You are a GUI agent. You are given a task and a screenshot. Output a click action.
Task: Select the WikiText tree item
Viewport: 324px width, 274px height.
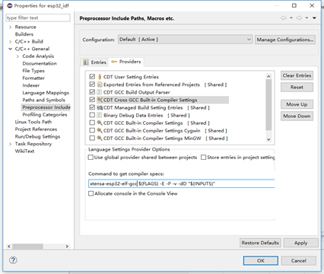24,151
